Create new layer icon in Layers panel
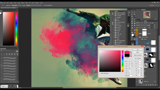This screenshot has width=160, height=90. (153, 85)
